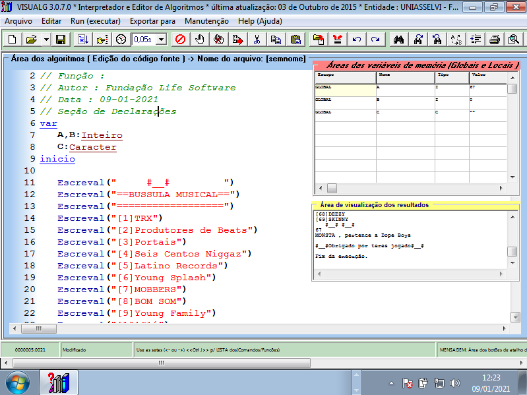The width and height of the screenshot is (527, 395).
Task: Click the Modificado status bar field
Action: pyautogui.click(x=96, y=349)
